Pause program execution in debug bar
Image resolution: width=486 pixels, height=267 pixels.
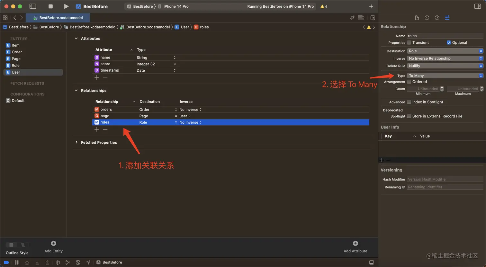tap(17, 262)
